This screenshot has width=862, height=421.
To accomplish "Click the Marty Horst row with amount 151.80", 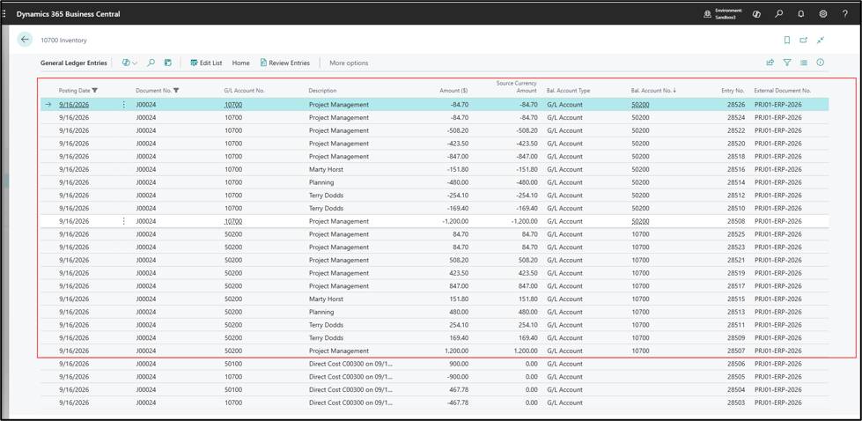I will coord(435,299).
